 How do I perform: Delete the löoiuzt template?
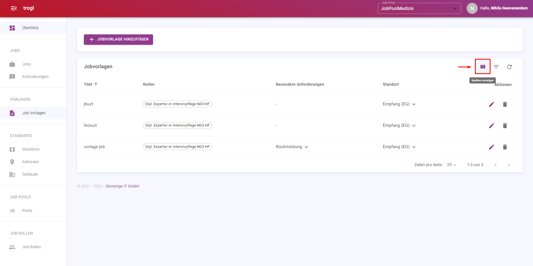pos(505,126)
